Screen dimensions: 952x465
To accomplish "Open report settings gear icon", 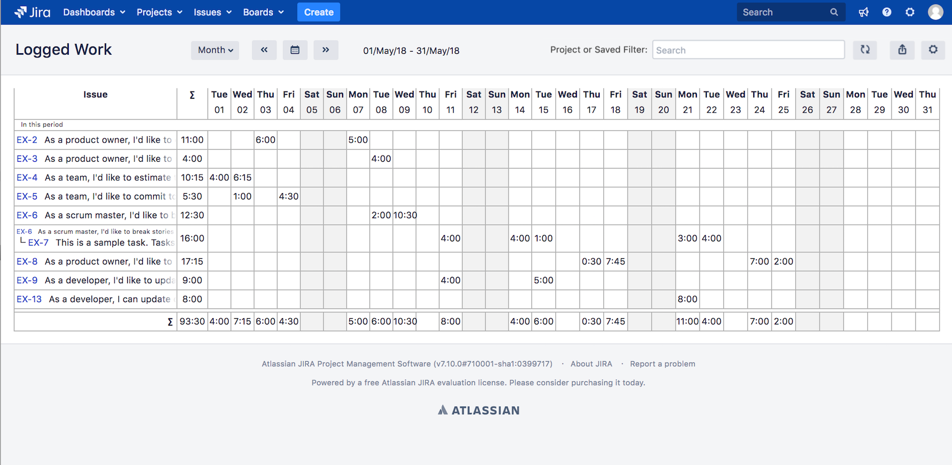I will point(933,50).
